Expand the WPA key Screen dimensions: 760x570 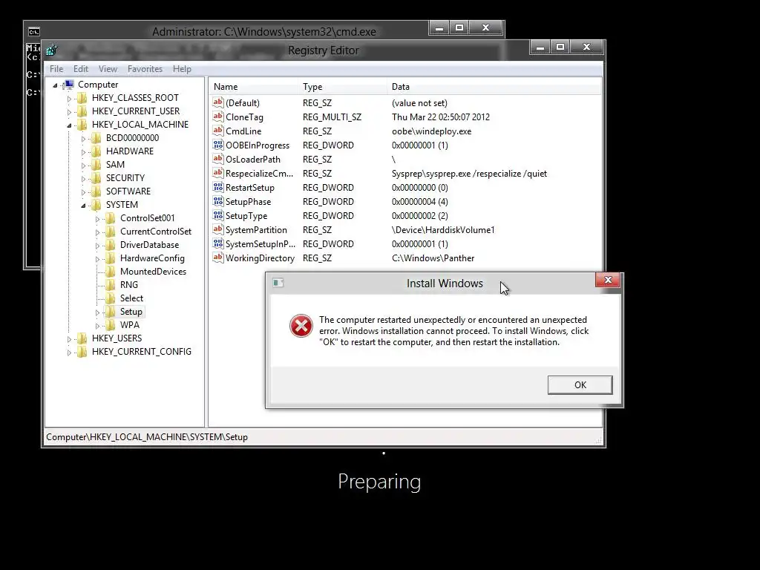pyautogui.click(x=97, y=326)
